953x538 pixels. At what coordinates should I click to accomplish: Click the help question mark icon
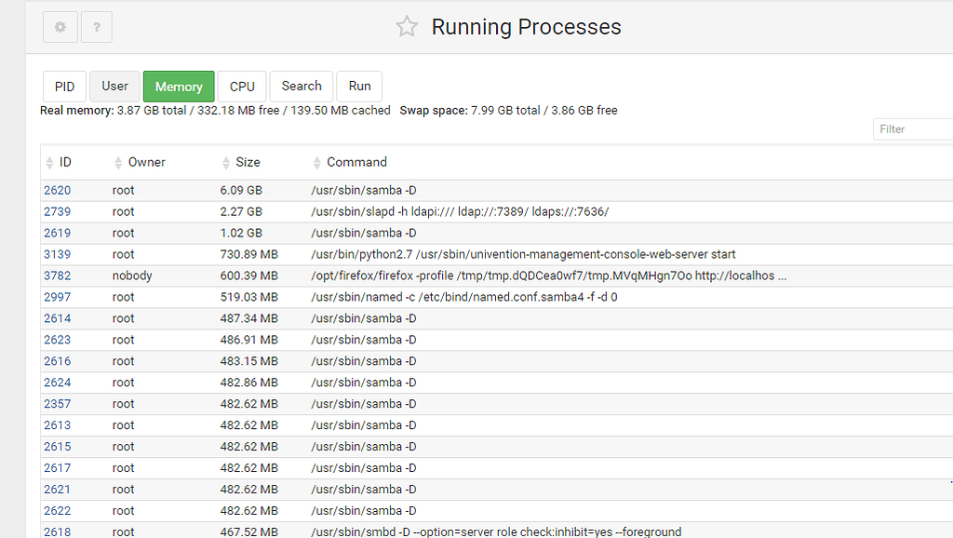[96, 26]
